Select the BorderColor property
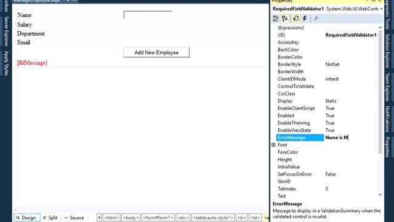This screenshot has height=222, width=394. [x=290, y=57]
